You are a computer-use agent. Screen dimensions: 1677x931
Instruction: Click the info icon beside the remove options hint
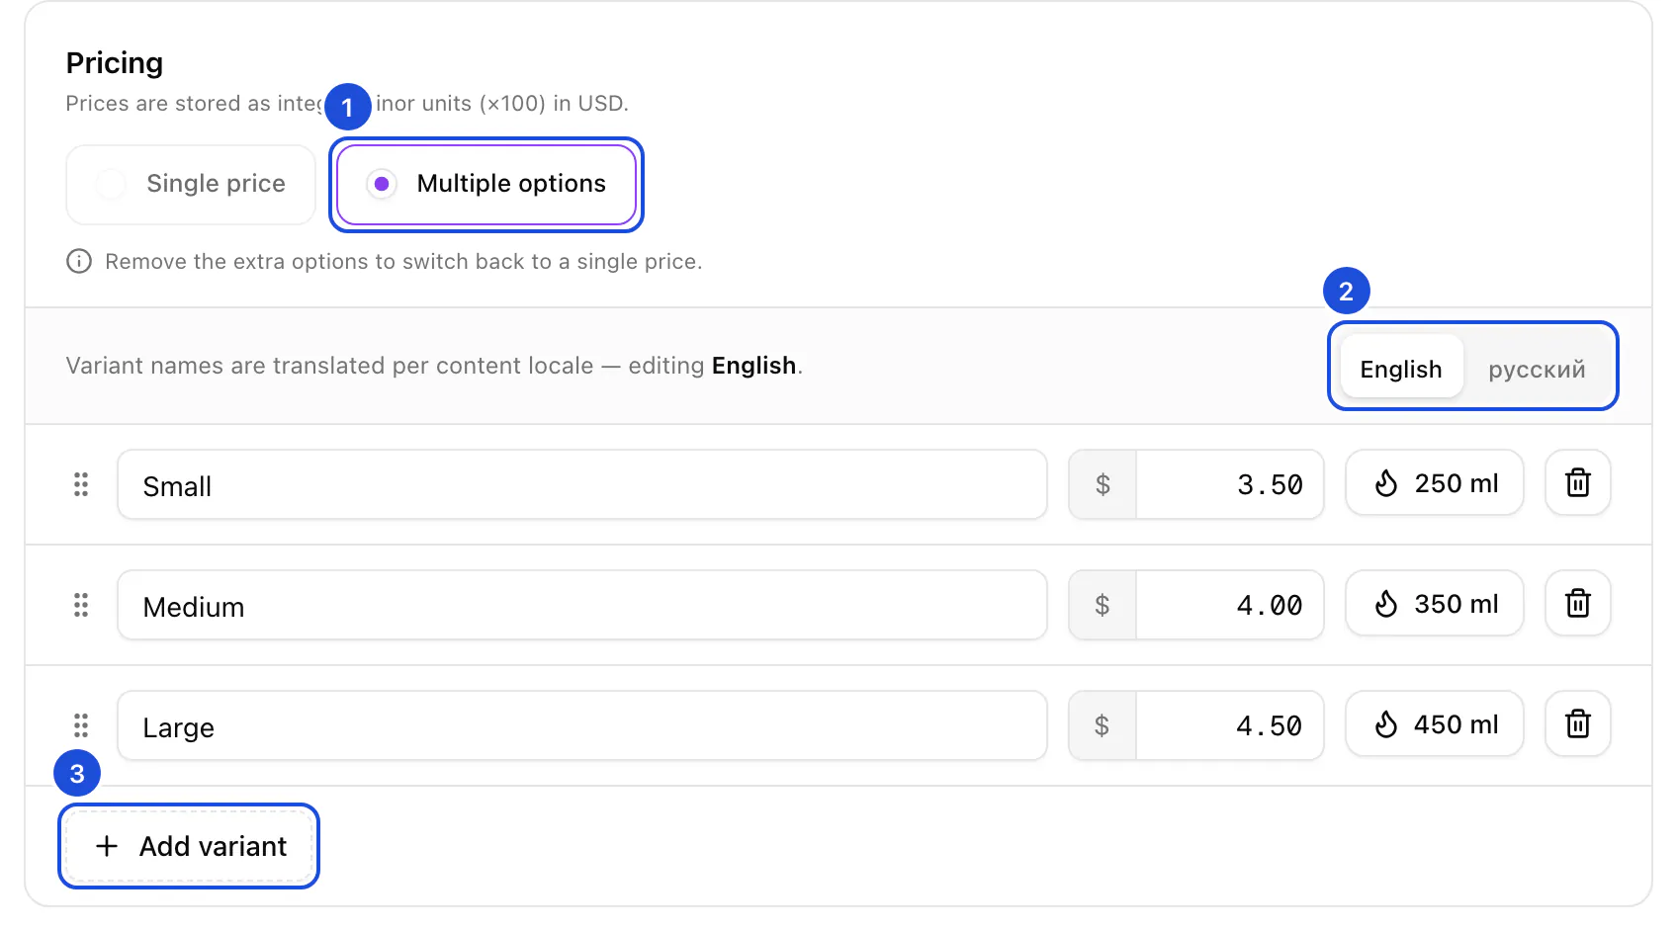[x=79, y=261]
